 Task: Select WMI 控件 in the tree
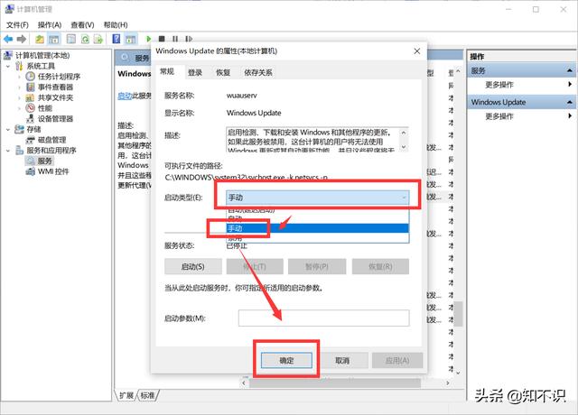pyautogui.click(x=53, y=171)
